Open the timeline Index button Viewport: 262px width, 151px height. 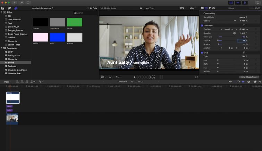7,82
